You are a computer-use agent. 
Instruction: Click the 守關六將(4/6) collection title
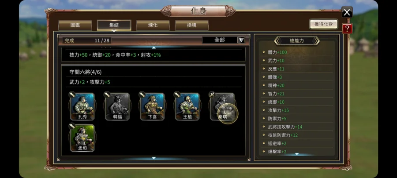coord(86,72)
